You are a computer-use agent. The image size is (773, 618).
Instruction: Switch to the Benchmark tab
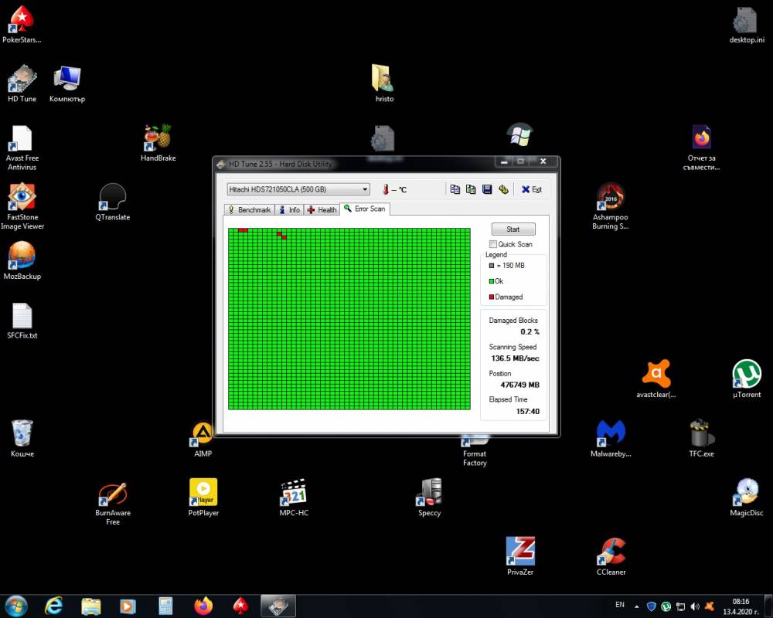click(250, 209)
